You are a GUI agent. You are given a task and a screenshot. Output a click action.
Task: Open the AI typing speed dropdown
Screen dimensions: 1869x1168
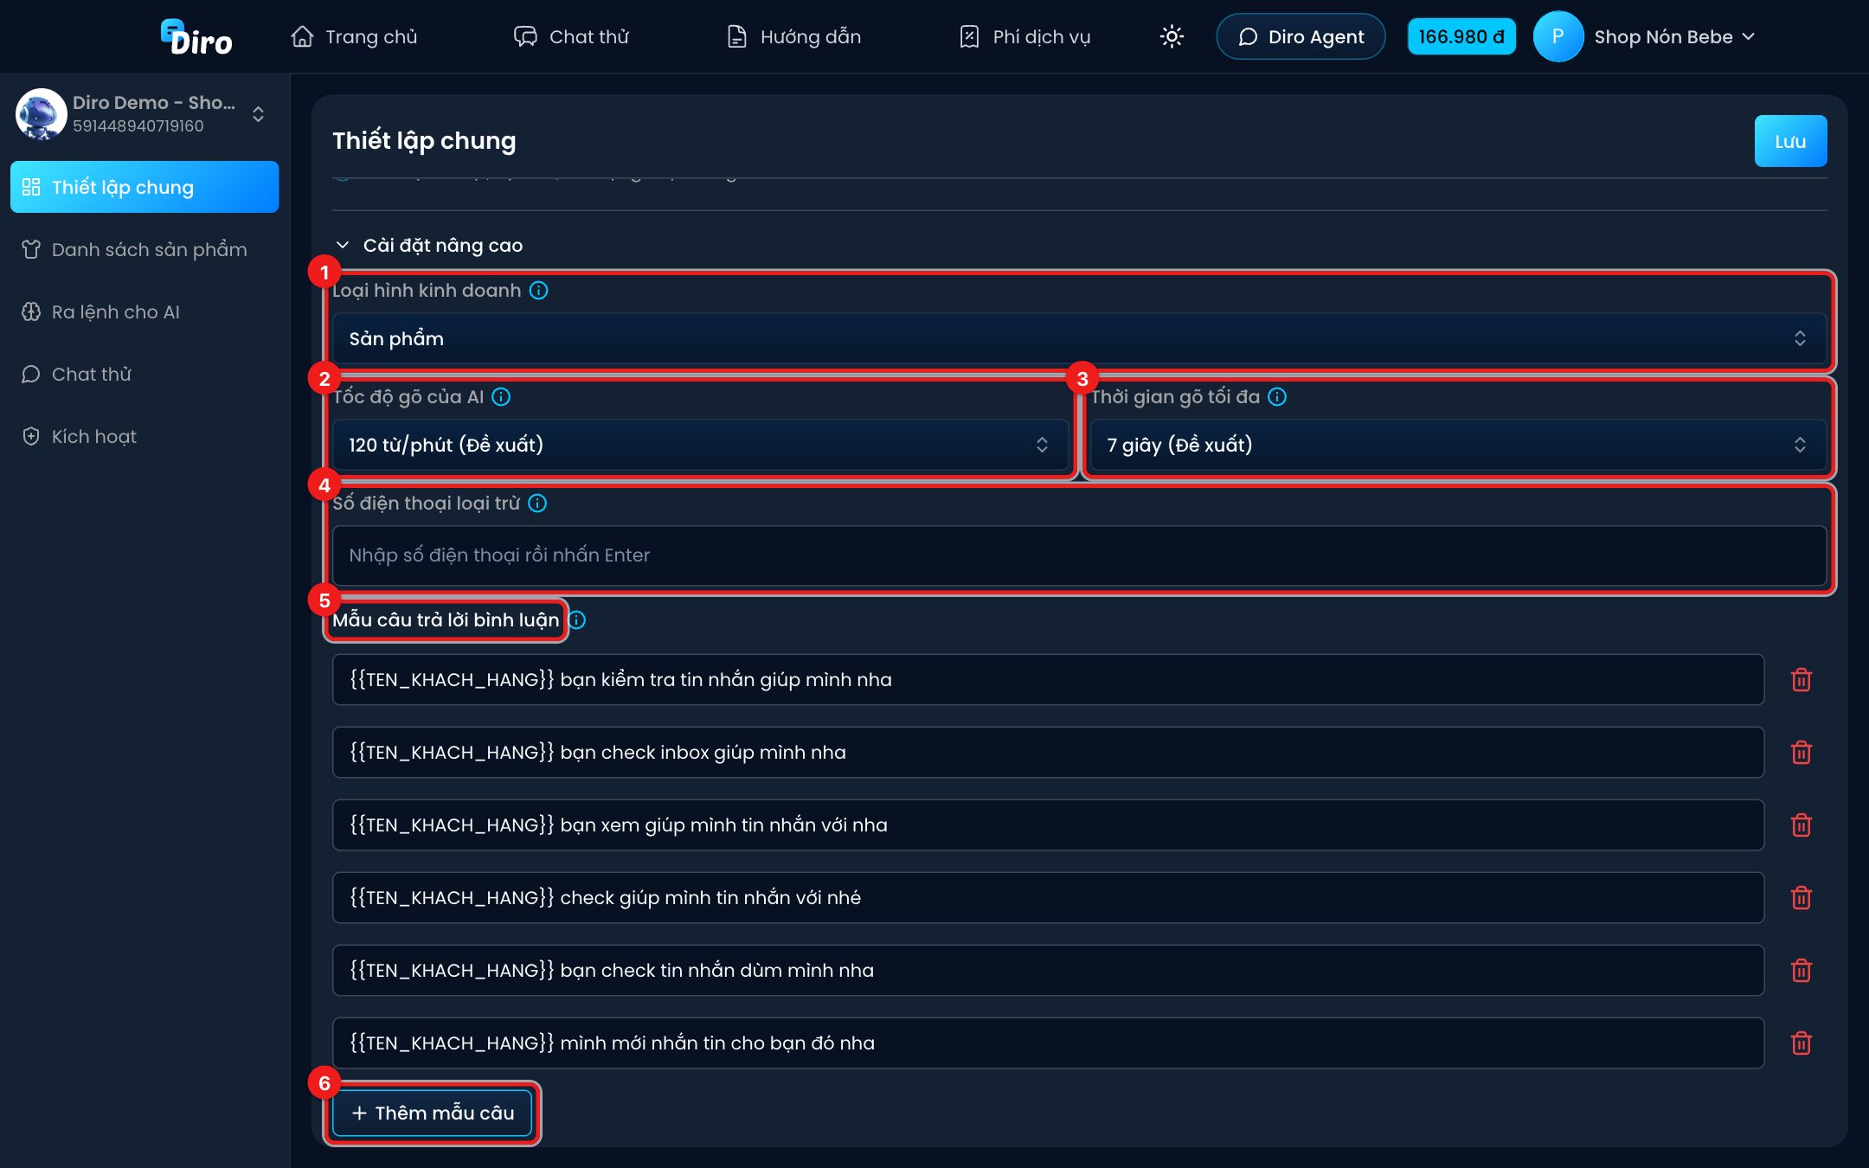[x=701, y=445]
